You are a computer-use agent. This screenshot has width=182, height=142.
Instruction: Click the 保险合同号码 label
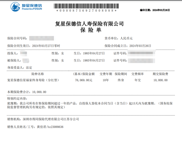17,38
